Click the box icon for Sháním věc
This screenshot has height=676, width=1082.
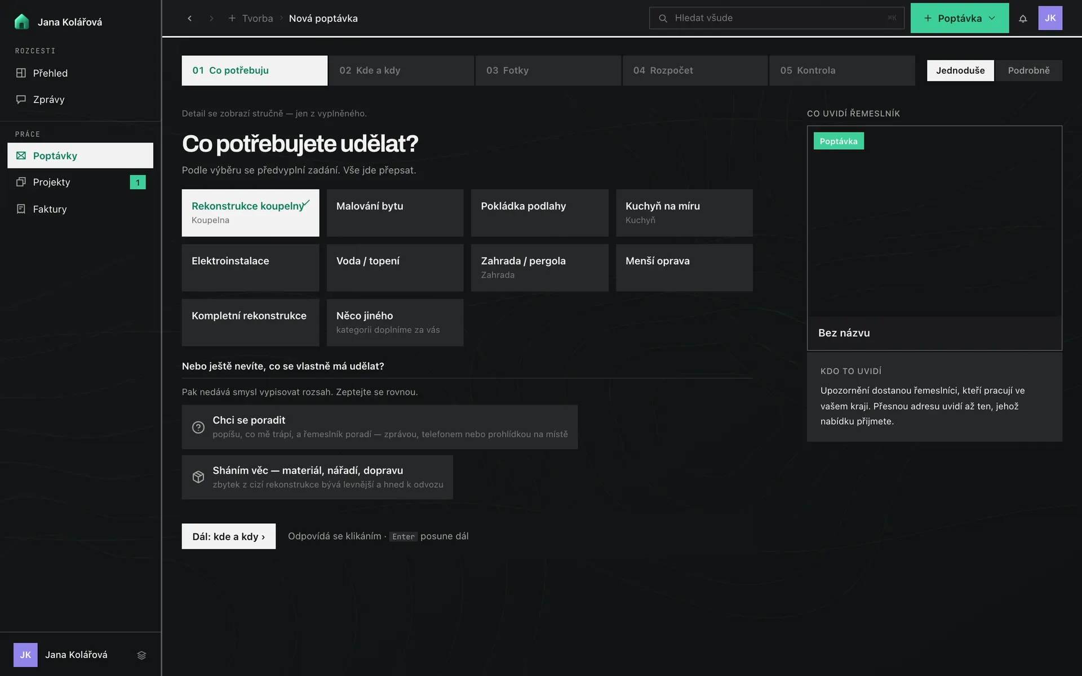198,477
